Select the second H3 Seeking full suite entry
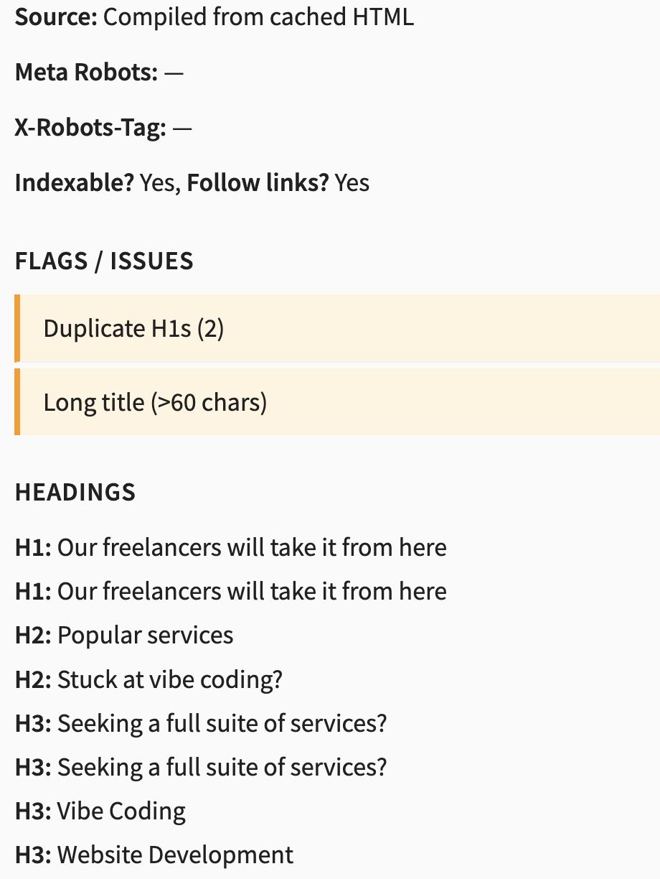Image resolution: width=660 pixels, height=879 pixels. coord(201,767)
